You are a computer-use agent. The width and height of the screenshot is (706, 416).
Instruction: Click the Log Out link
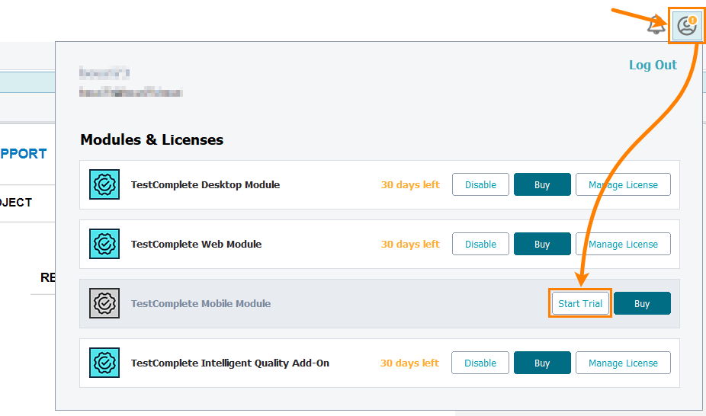click(653, 66)
